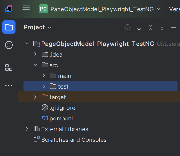Open the Structure tool window icon
180x156 pixels.
[9, 67]
